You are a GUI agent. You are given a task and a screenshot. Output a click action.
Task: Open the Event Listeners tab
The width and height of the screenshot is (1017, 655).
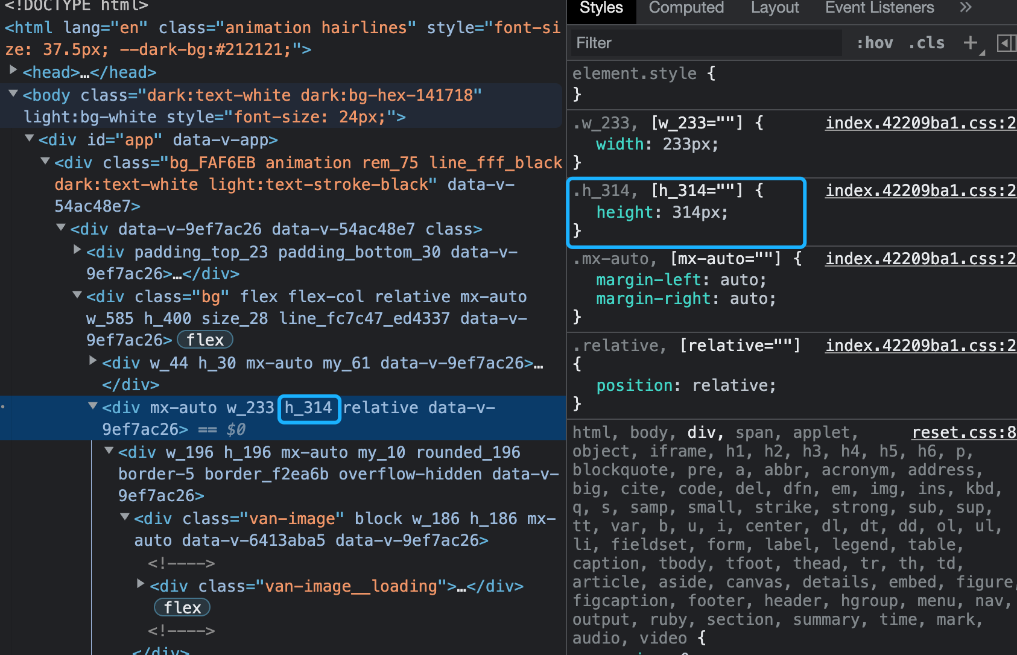(879, 8)
